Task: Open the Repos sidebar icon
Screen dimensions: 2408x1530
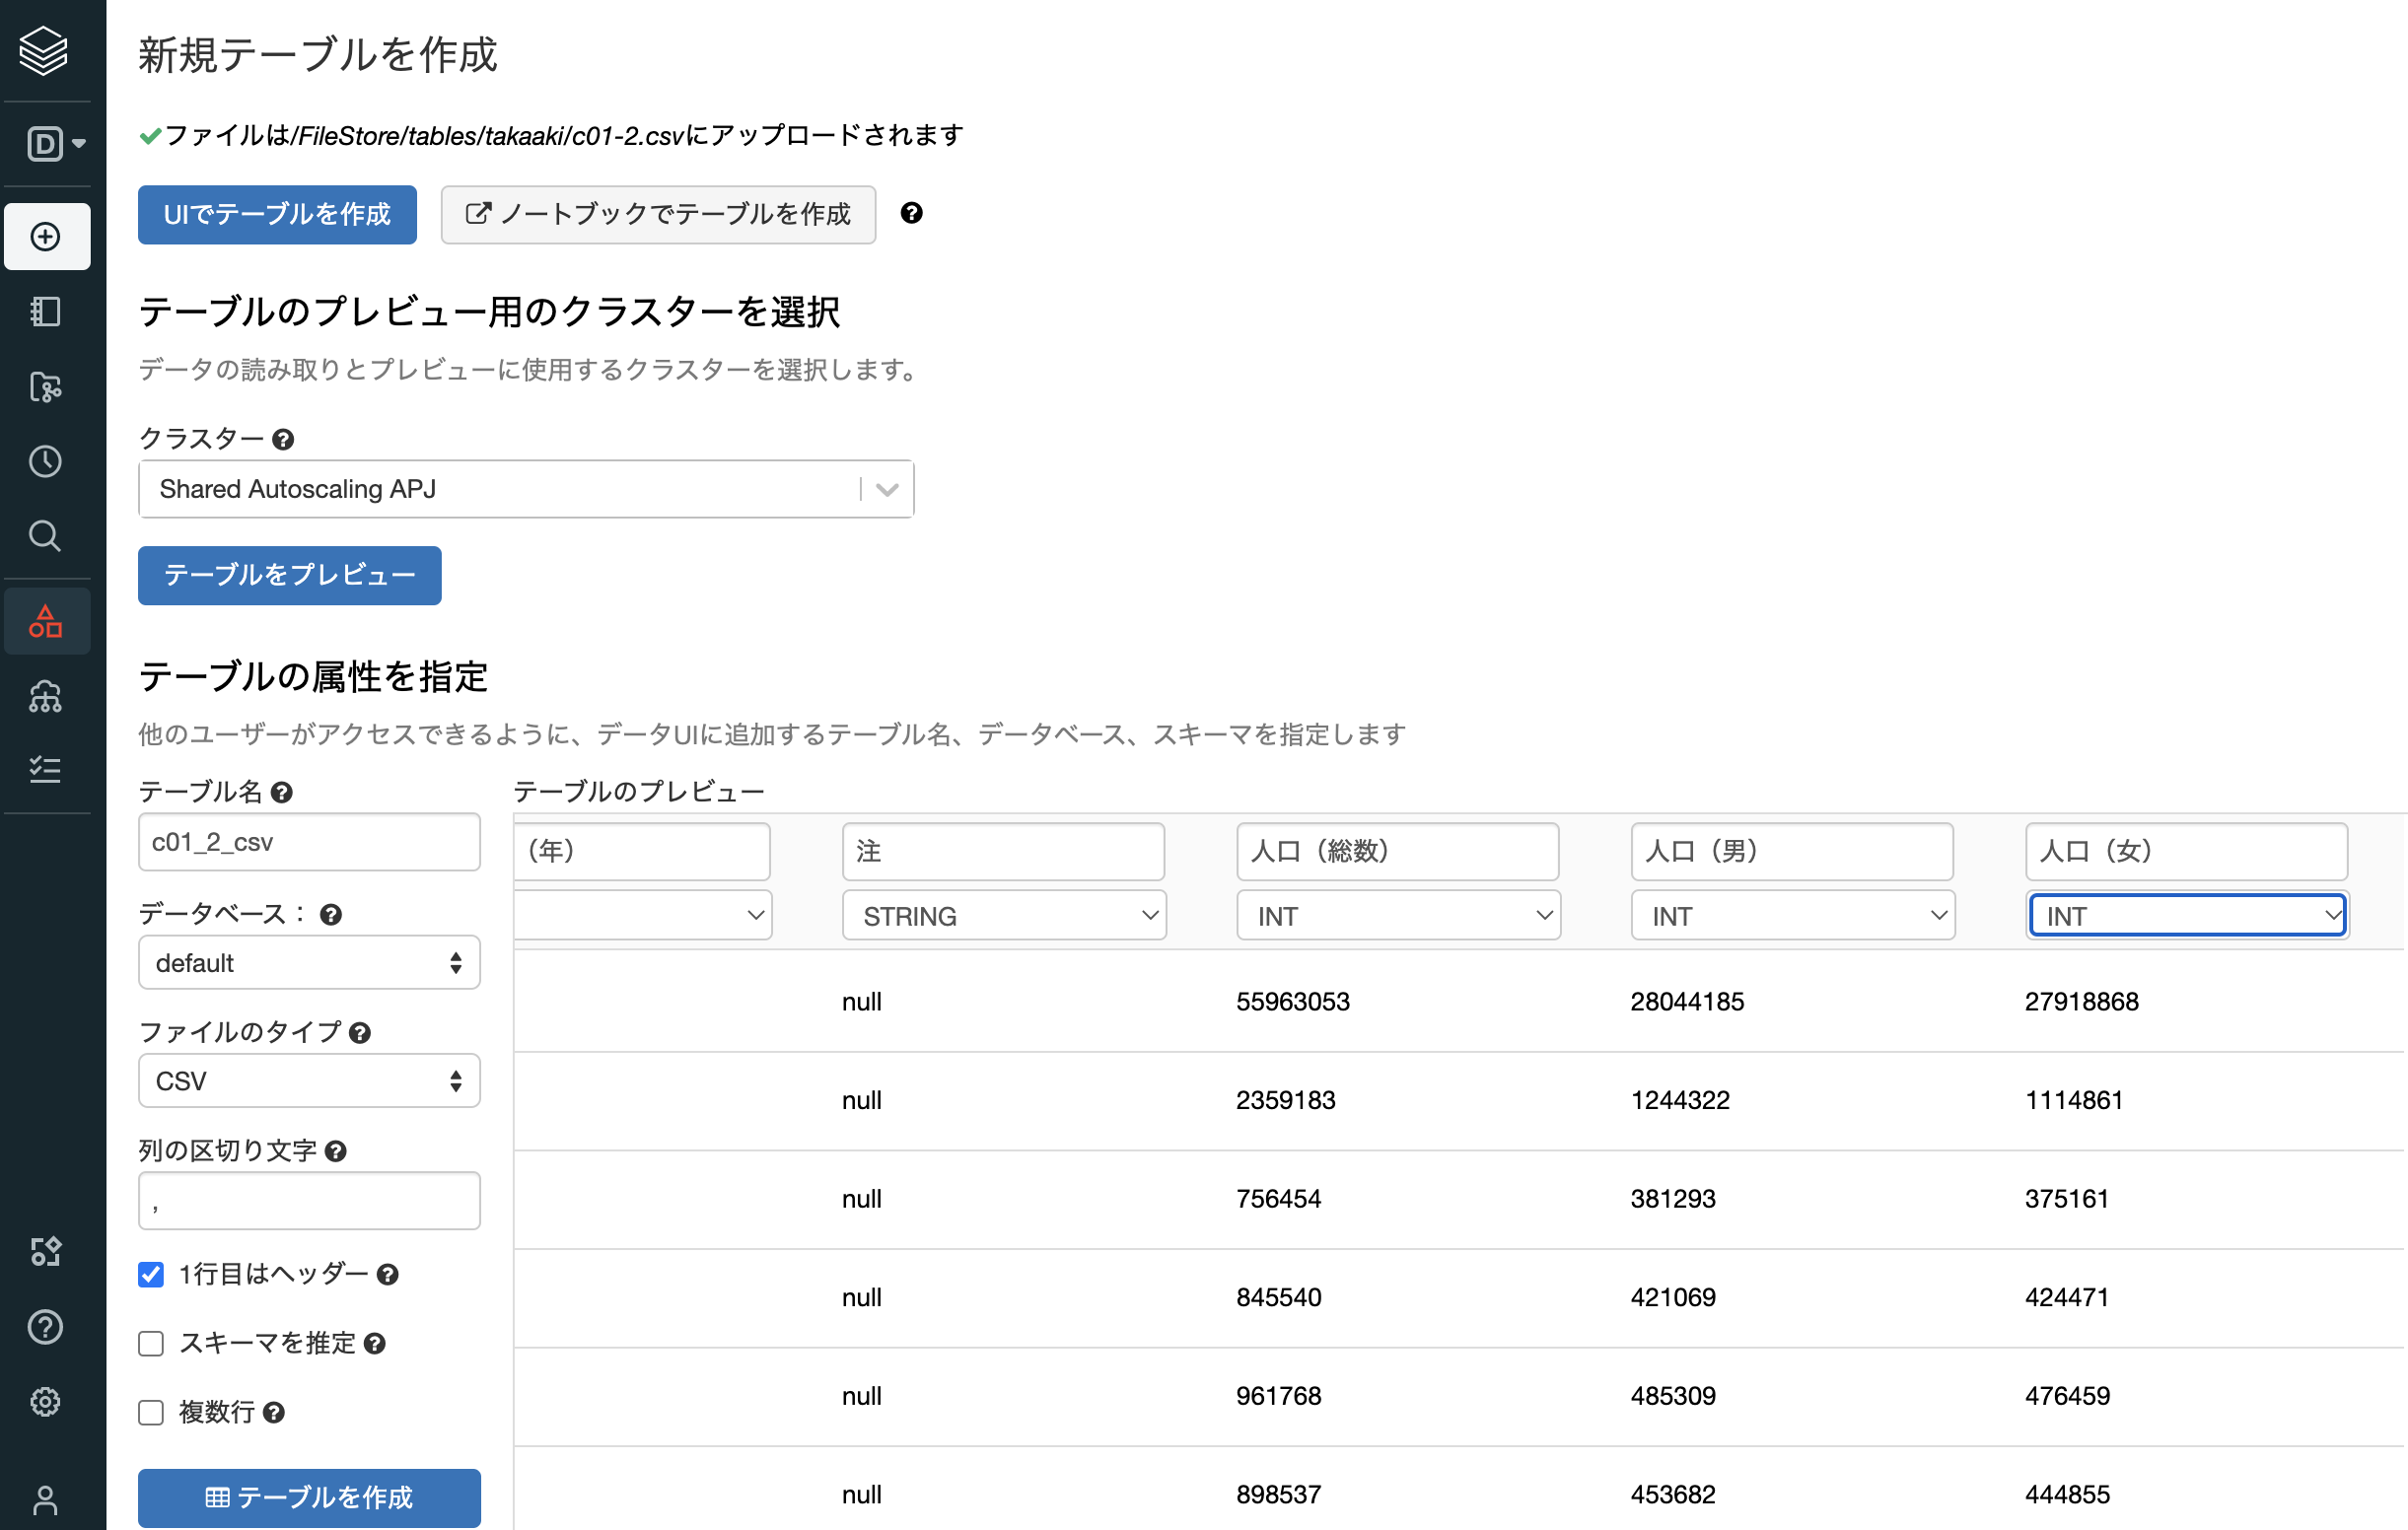Action: (x=46, y=387)
